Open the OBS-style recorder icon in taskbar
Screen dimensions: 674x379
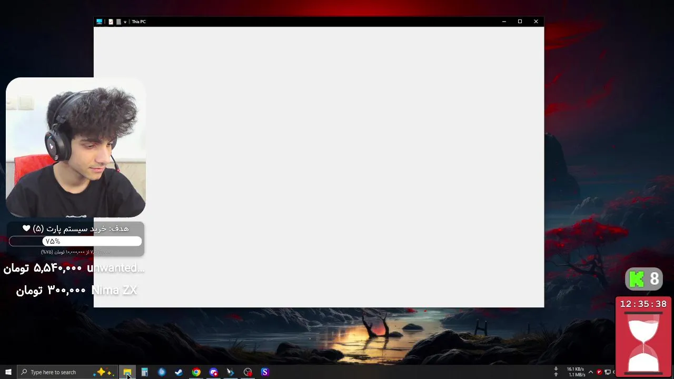click(247, 372)
